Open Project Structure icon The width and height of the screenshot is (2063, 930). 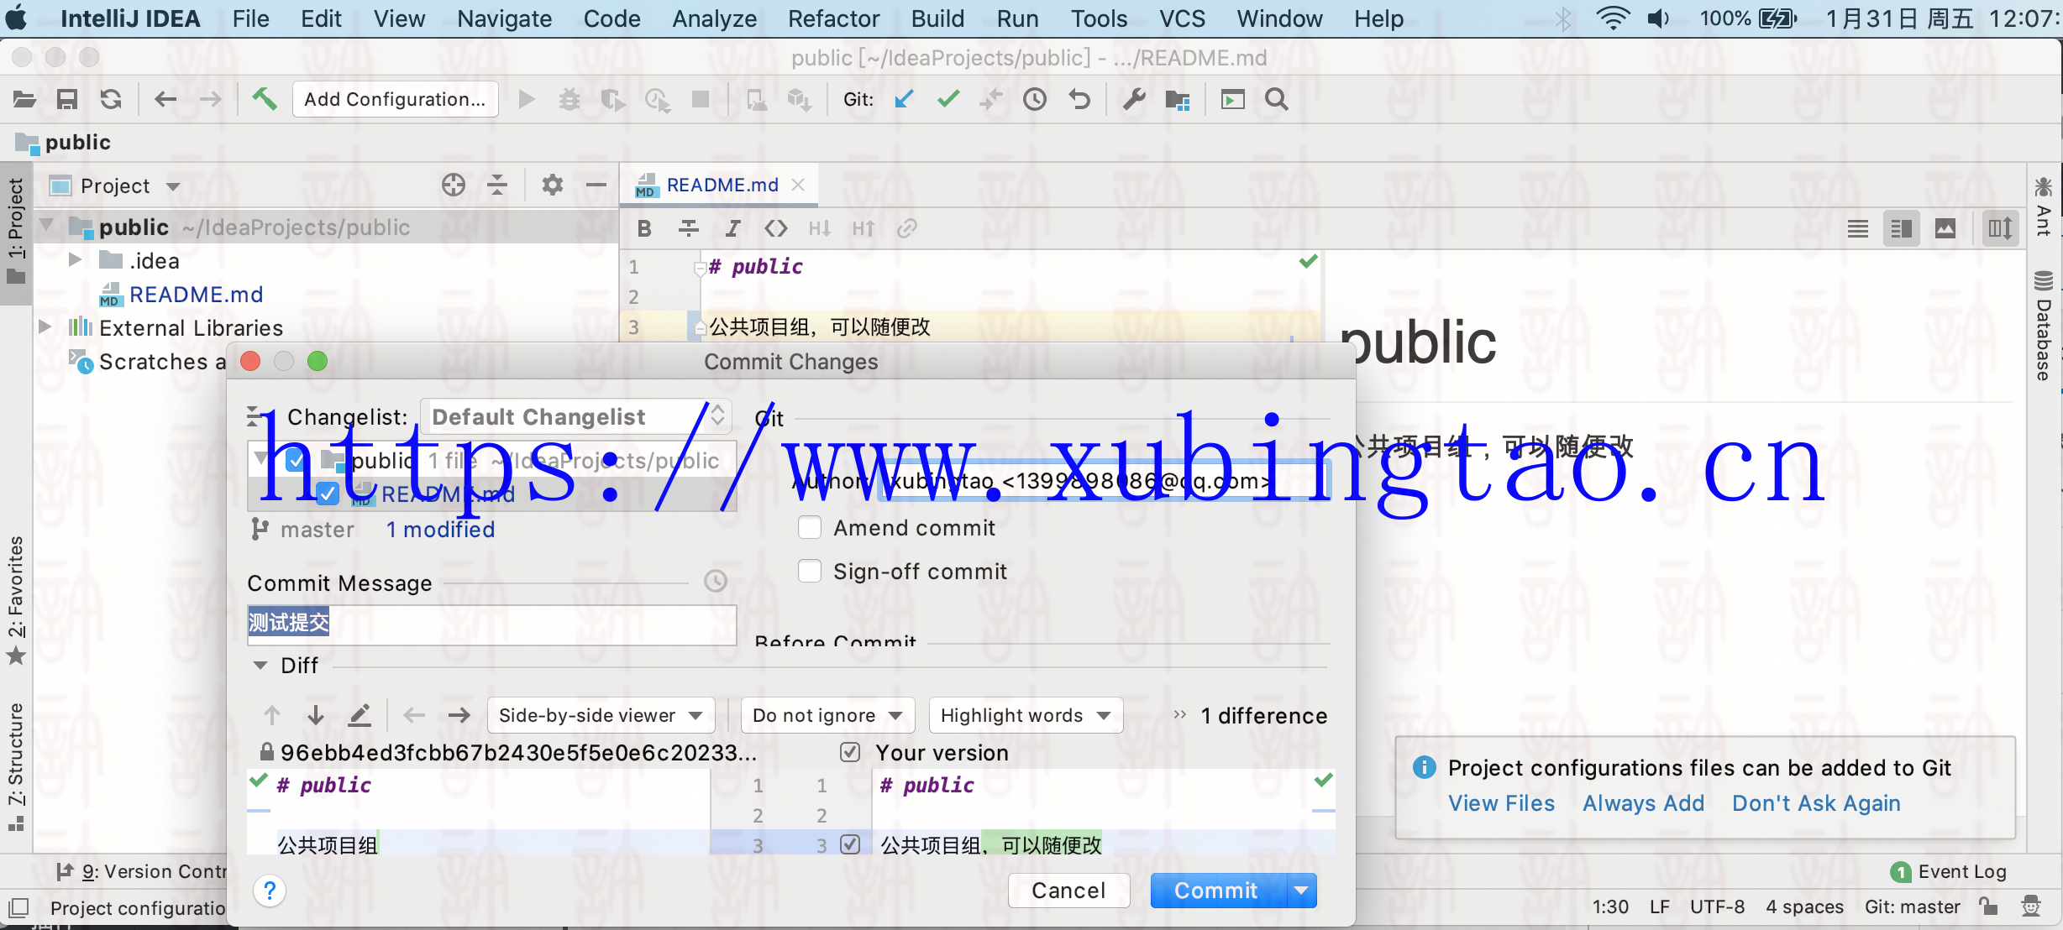1178,100
